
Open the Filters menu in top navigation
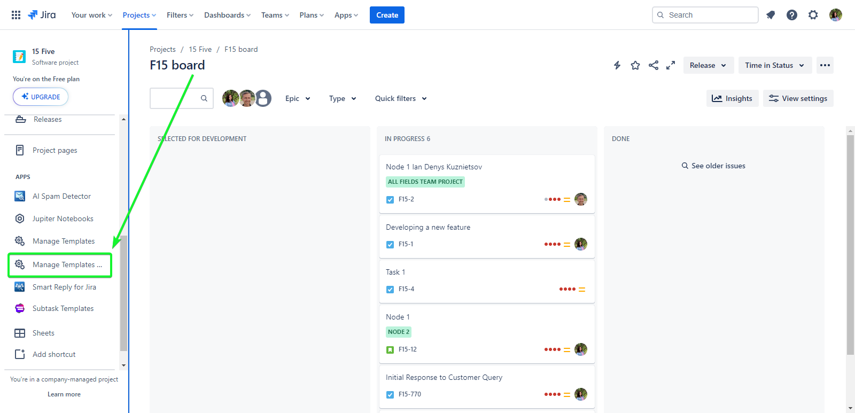tap(180, 15)
